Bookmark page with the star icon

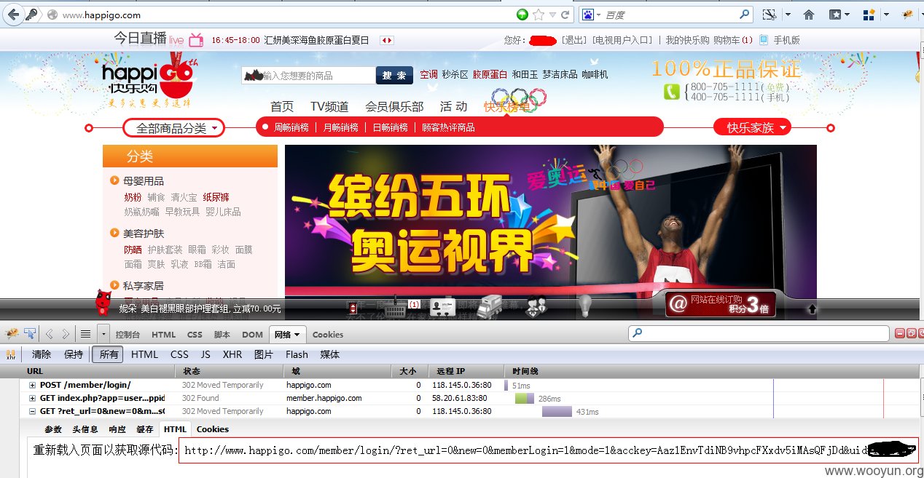click(x=539, y=15)
